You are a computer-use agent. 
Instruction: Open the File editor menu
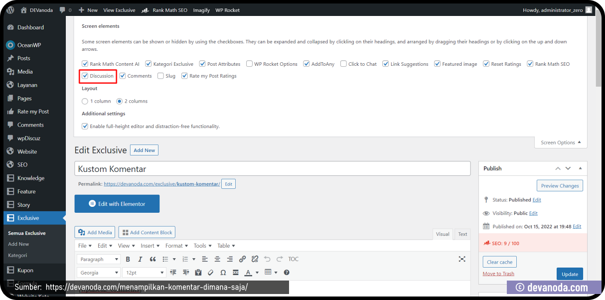pyautogui.click(x=84, y=246)
